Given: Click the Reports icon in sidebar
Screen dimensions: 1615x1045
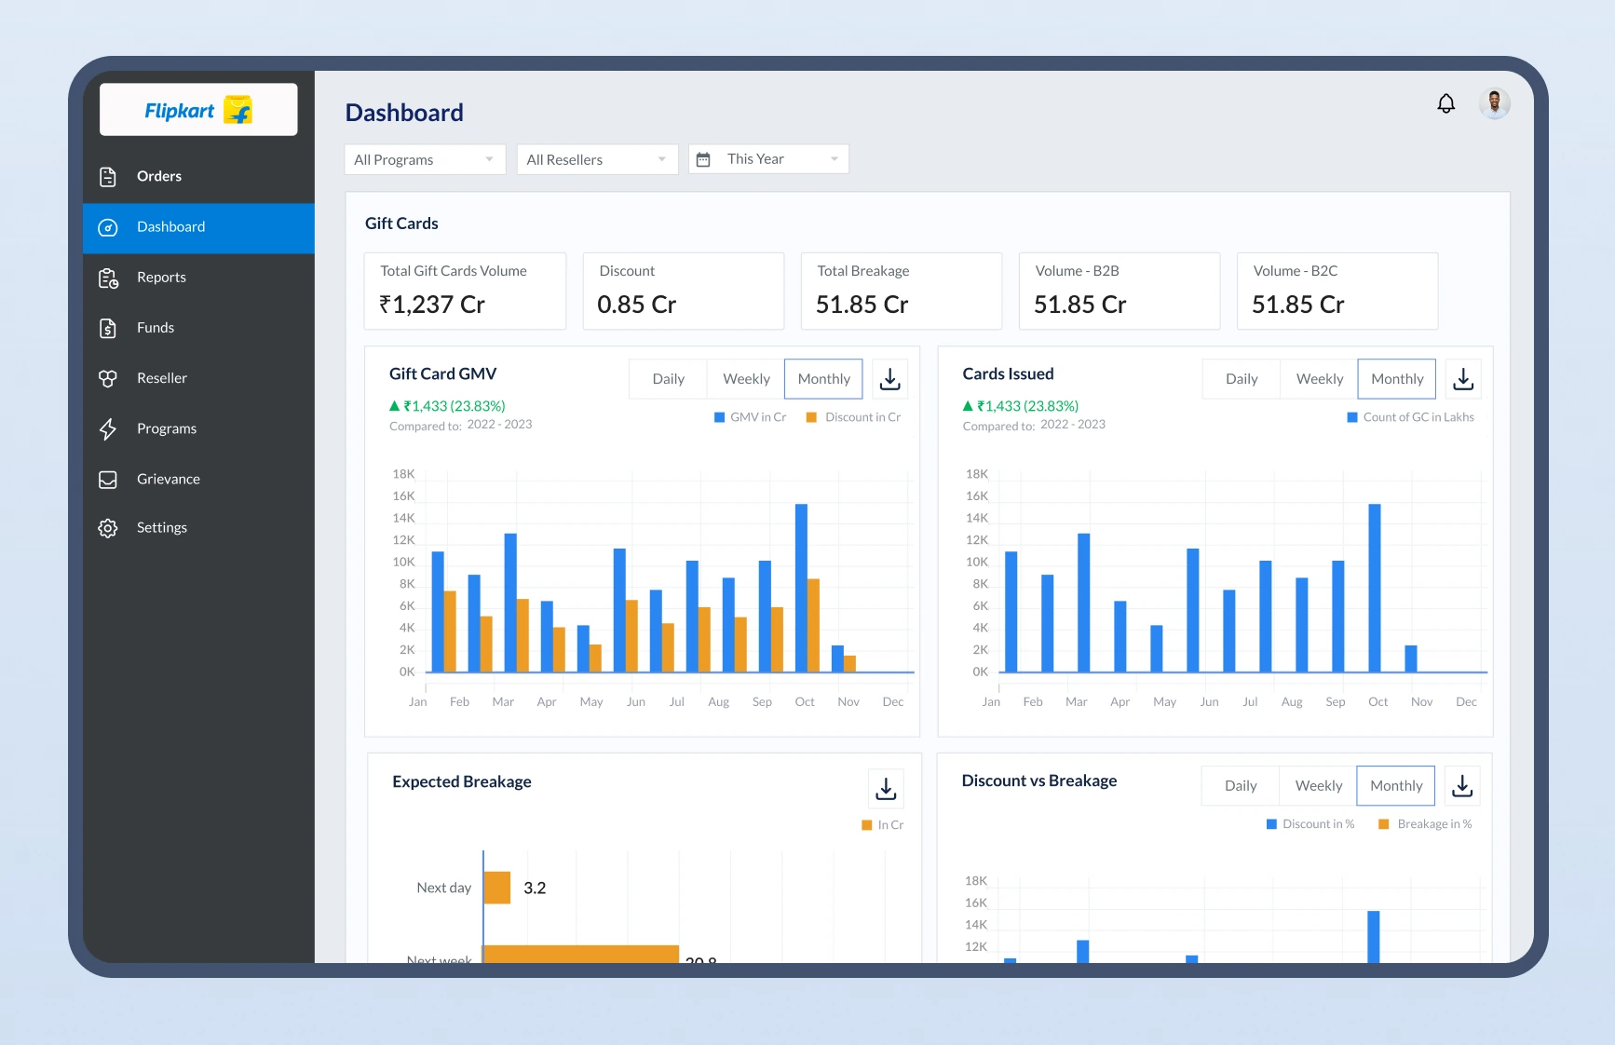Looking at the screenshot, I should click(108, 278).
